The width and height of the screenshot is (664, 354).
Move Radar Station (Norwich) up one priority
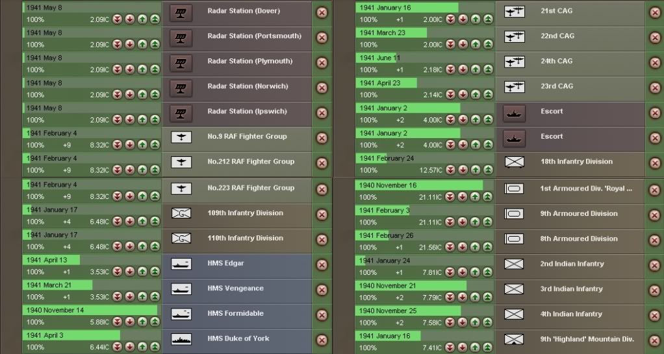(x=142, y=95)
